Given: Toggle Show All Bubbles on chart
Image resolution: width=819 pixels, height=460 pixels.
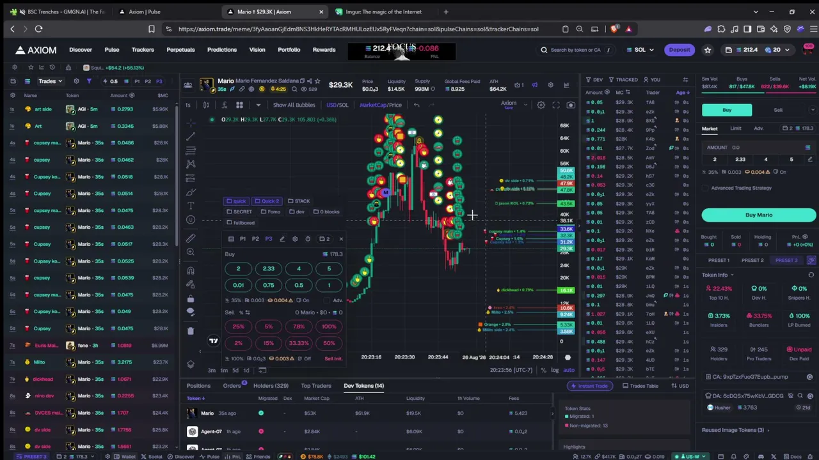Looking at the screenshot, I should point(294,105).
